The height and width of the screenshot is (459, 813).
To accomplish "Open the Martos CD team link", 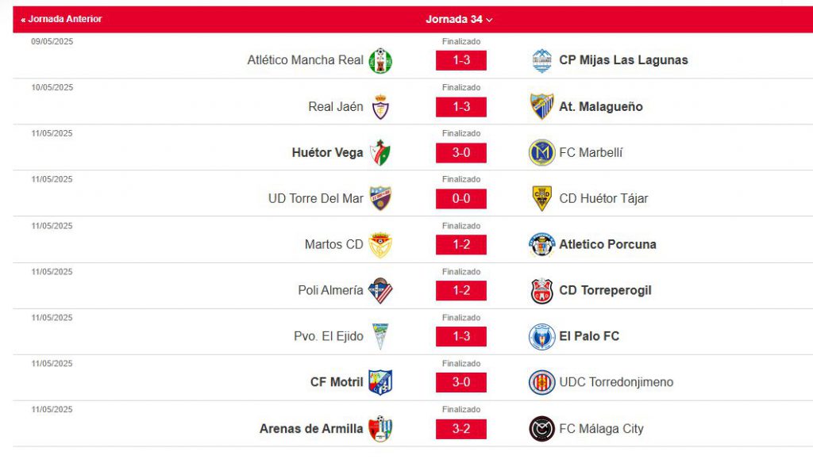I will 334,244.
